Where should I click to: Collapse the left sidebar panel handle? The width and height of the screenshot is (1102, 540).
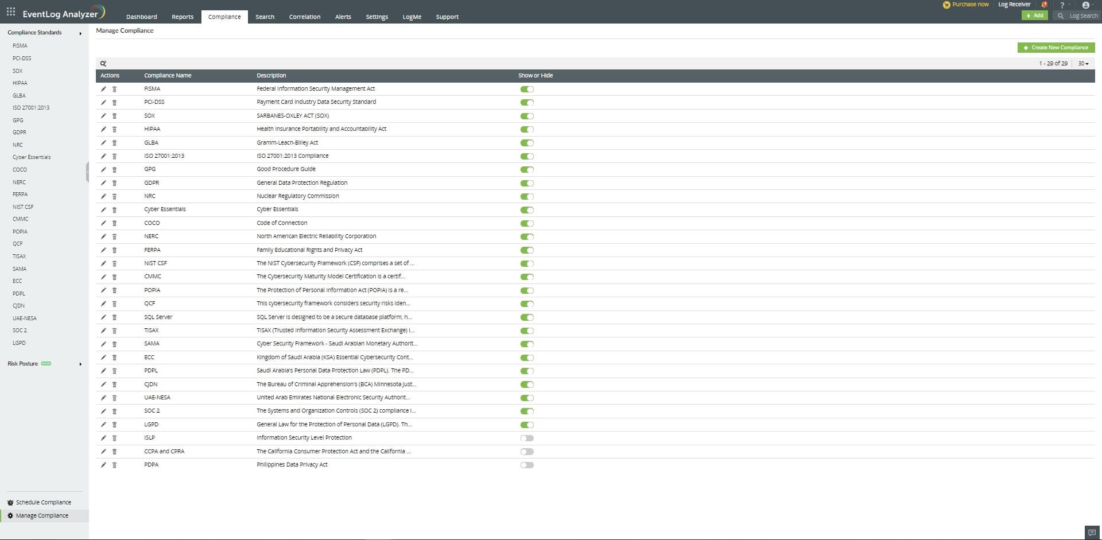click(x=87, y=172)
